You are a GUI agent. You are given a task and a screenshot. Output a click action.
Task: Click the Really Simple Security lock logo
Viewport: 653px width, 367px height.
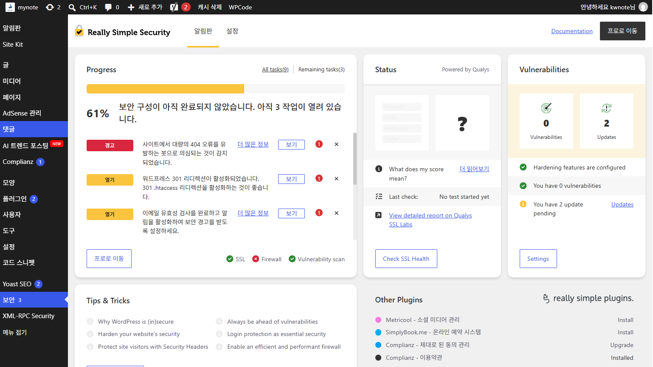click(79, 31)
